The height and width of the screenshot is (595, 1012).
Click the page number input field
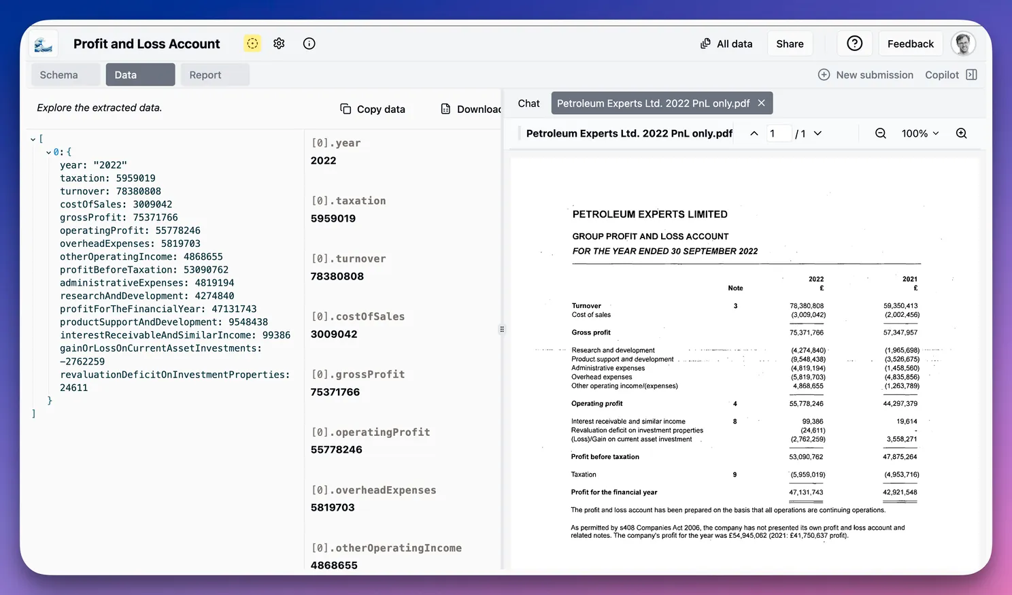(778, 133)
